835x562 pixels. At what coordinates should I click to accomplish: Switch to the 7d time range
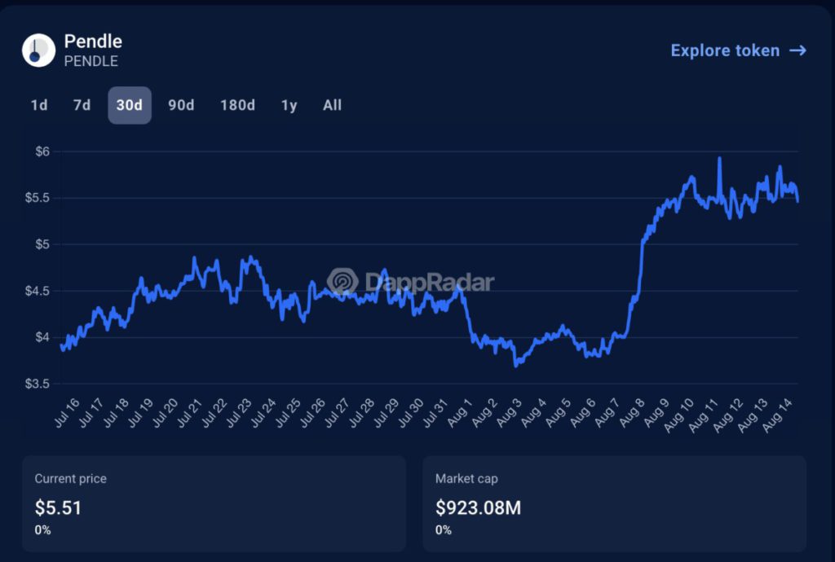coord(82,105)
